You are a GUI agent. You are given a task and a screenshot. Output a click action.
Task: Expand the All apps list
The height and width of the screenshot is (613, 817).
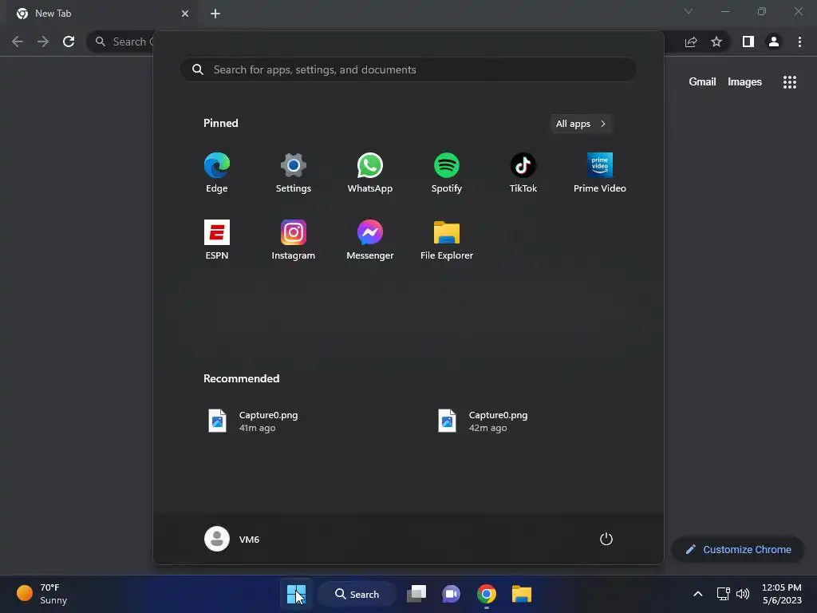click(581, 124)
